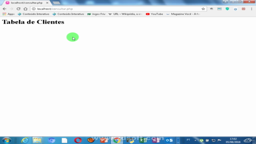
Task: Open the cloud icon in system tray
Action: click(x=248, y=140)
